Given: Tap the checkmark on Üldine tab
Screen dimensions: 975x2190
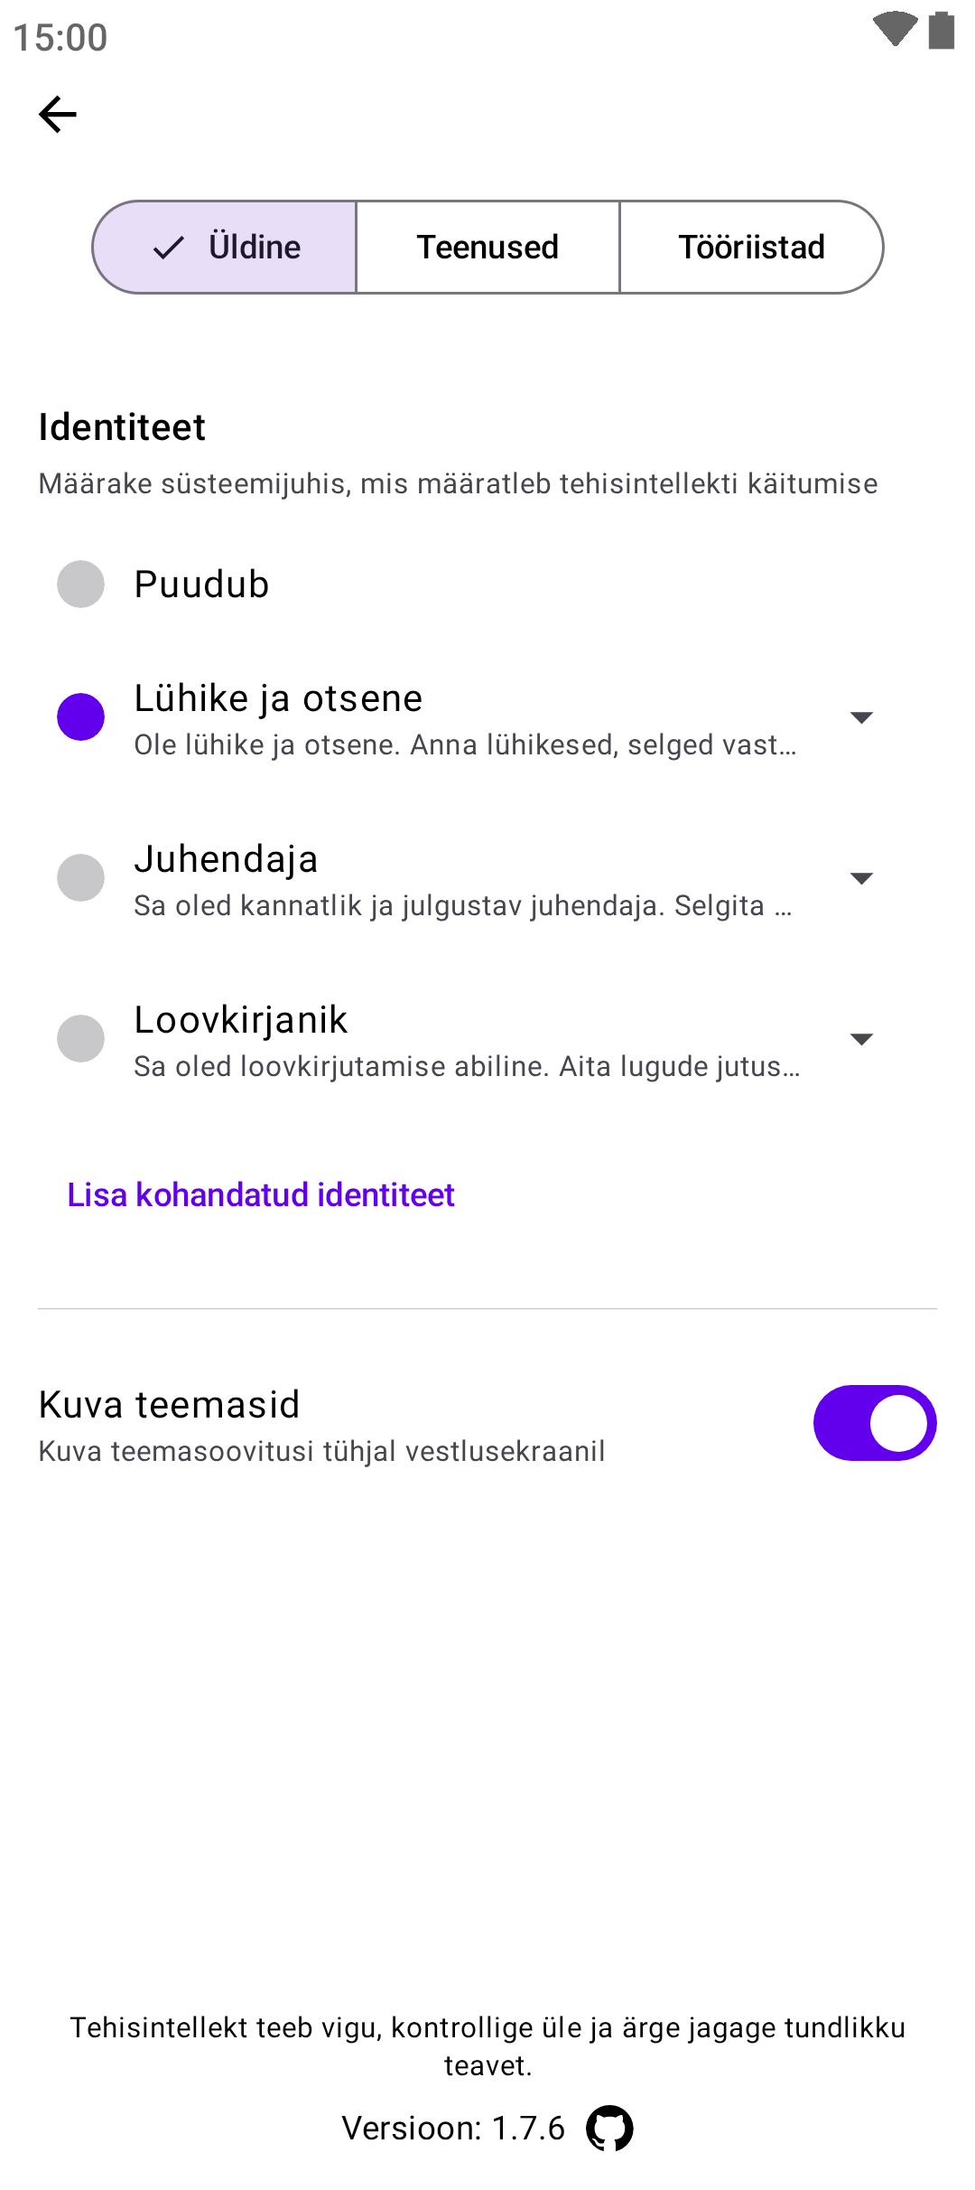Looking at the screenshot, I should (169, 248).
